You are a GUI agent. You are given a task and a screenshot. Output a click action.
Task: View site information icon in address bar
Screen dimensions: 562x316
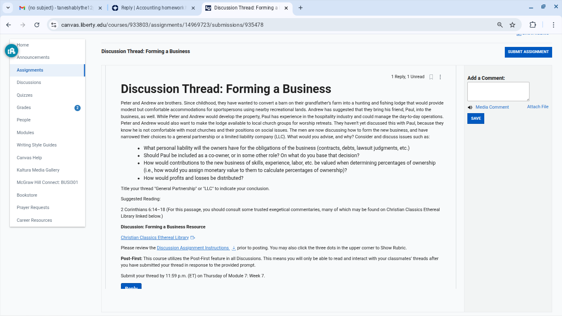tap(53, 25)
